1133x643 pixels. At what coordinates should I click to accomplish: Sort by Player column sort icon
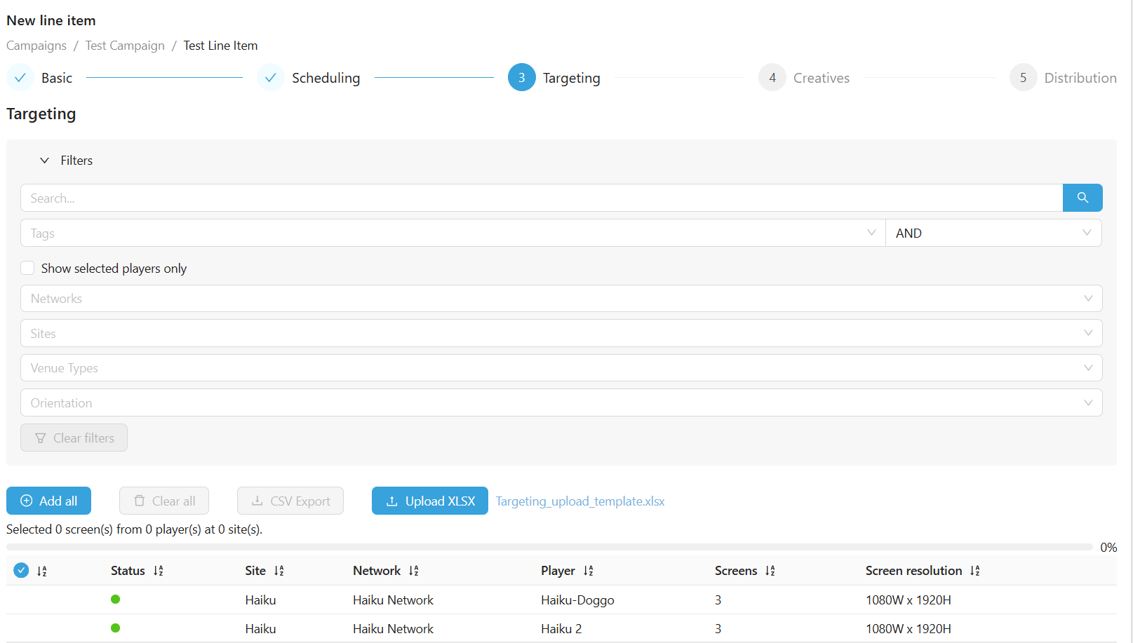pos(588,571)
